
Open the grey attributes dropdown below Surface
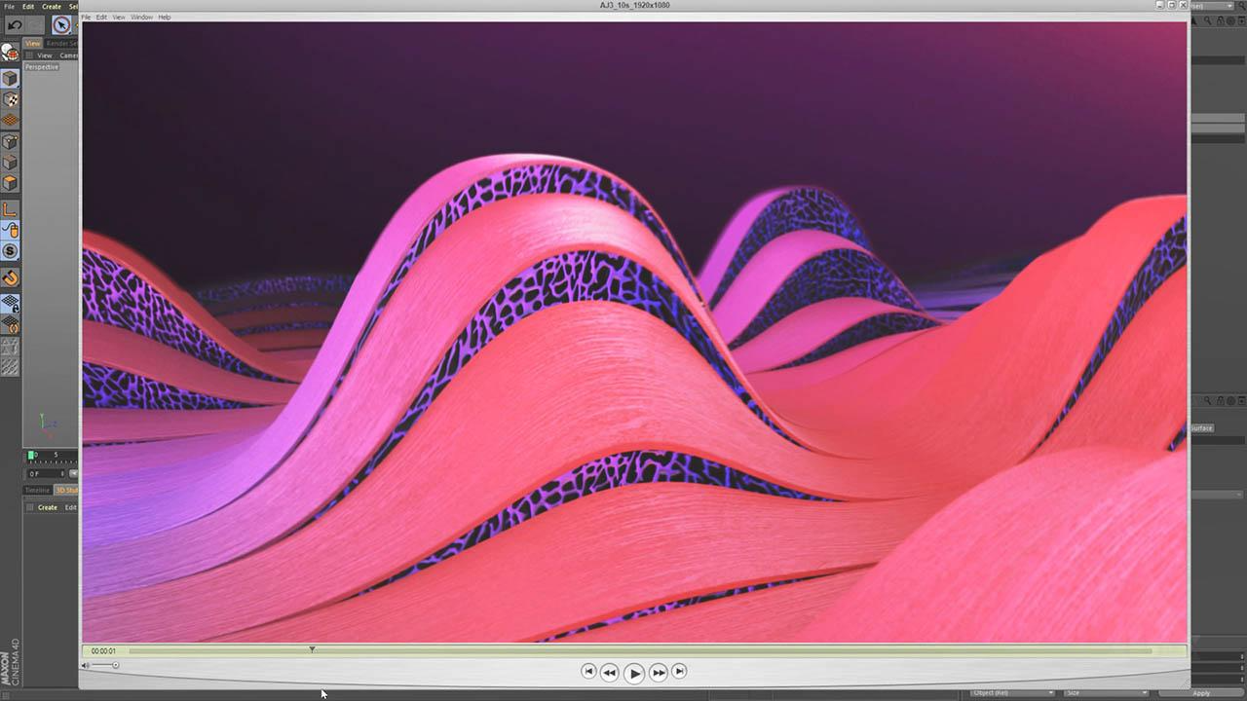(1218, 495)
